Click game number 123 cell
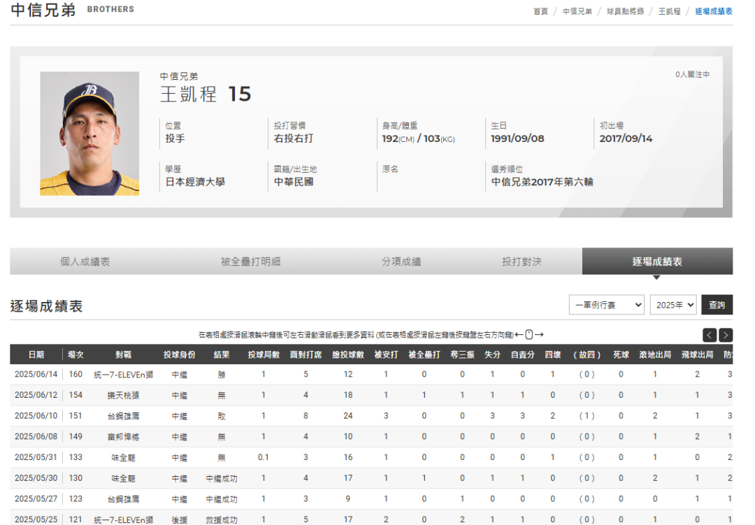This screenshot has width=755, height=525. [x=75, y=498]
